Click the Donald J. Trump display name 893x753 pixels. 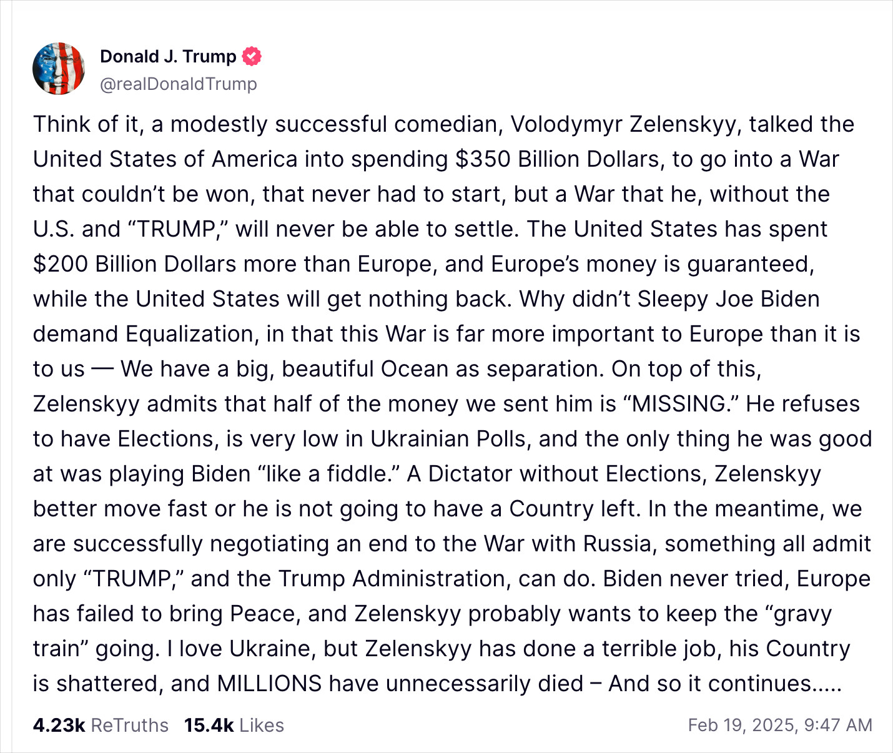(x=168, y=57)
